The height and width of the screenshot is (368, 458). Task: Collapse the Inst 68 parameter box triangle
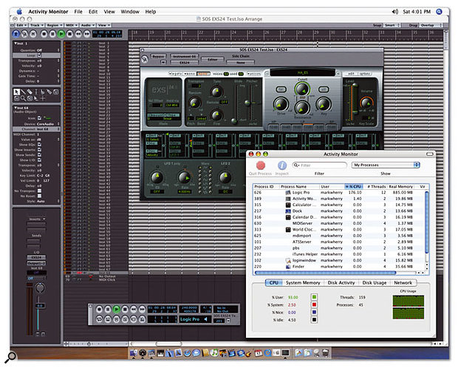click(x=16, y=108)
